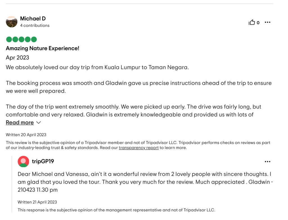Click the 4 contributions text
Screen dimensions: 288x220
point(35,26)
